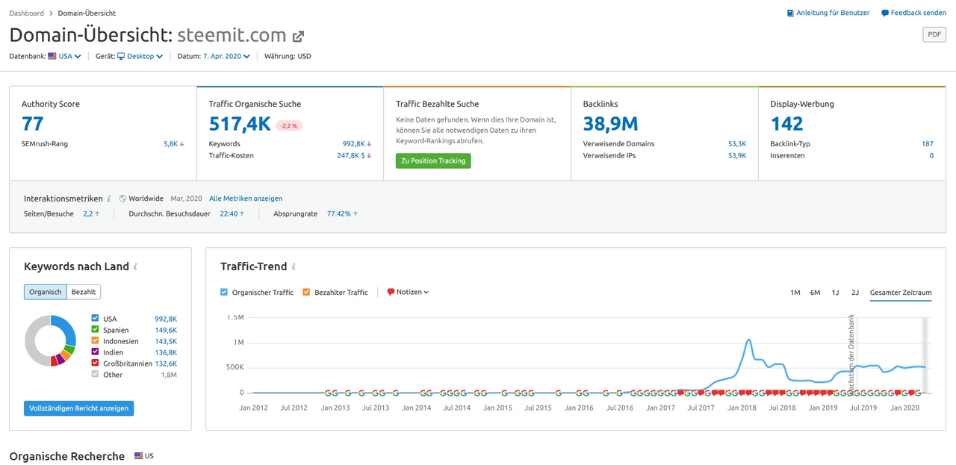The image size is (956, 465).
Task: Click Durchschn. Besuchsdauer value 22:40
Action: point(229,213)
